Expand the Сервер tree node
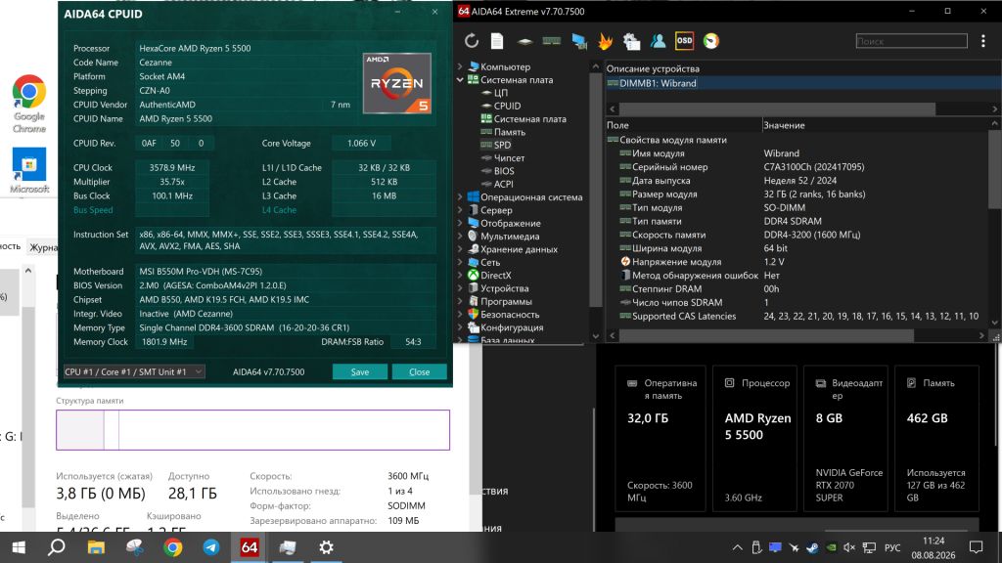 click(460, 210)
